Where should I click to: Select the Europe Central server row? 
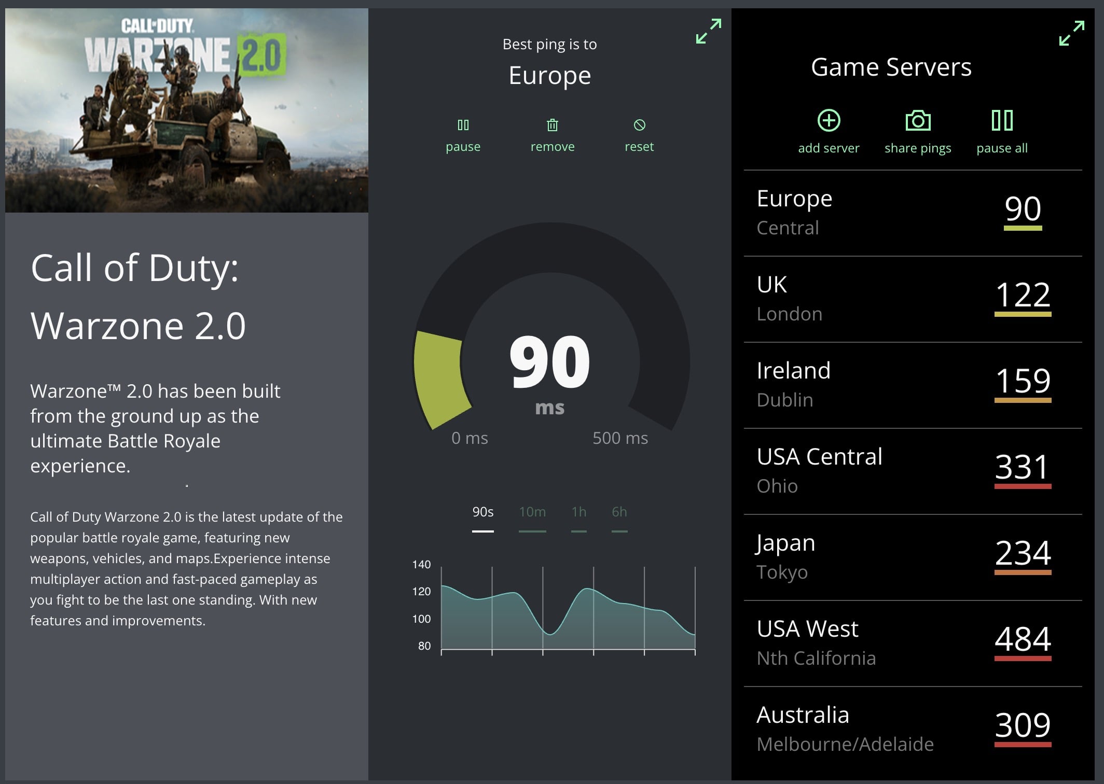913,213
